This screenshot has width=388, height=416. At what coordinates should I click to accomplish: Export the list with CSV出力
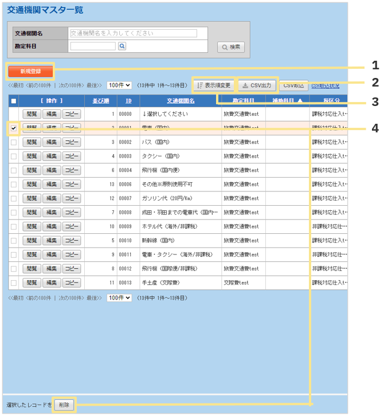point(257,85)
